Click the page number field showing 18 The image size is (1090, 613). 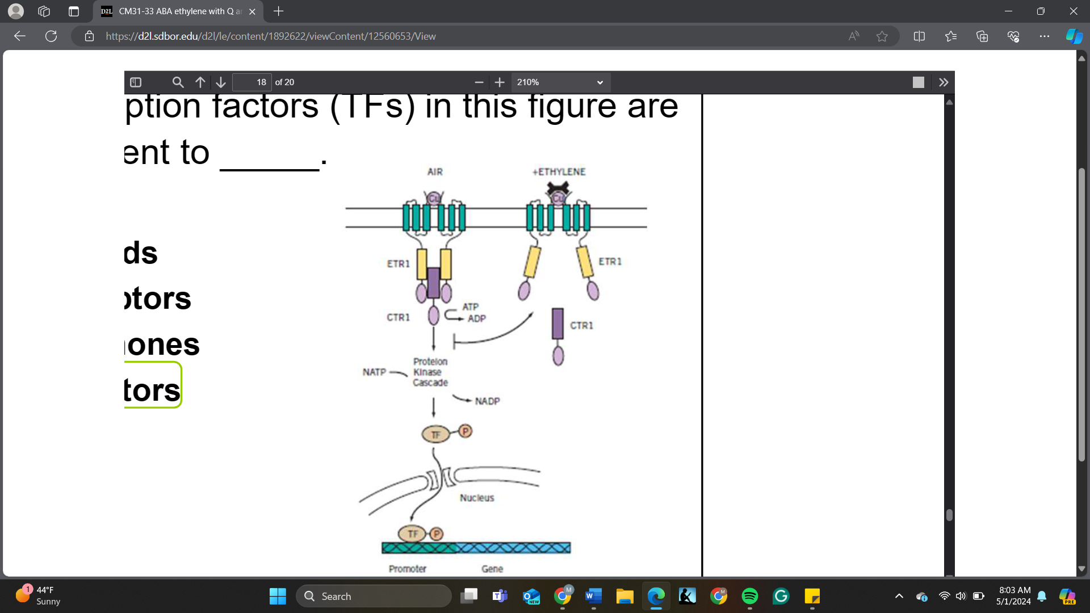(x=252, y=82)
